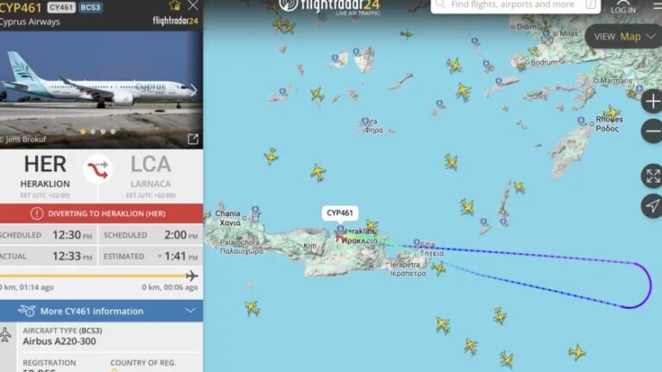Select the CYP461 label on the map
The width and height of the screenshot is (662, 372).
pos(340,213)
